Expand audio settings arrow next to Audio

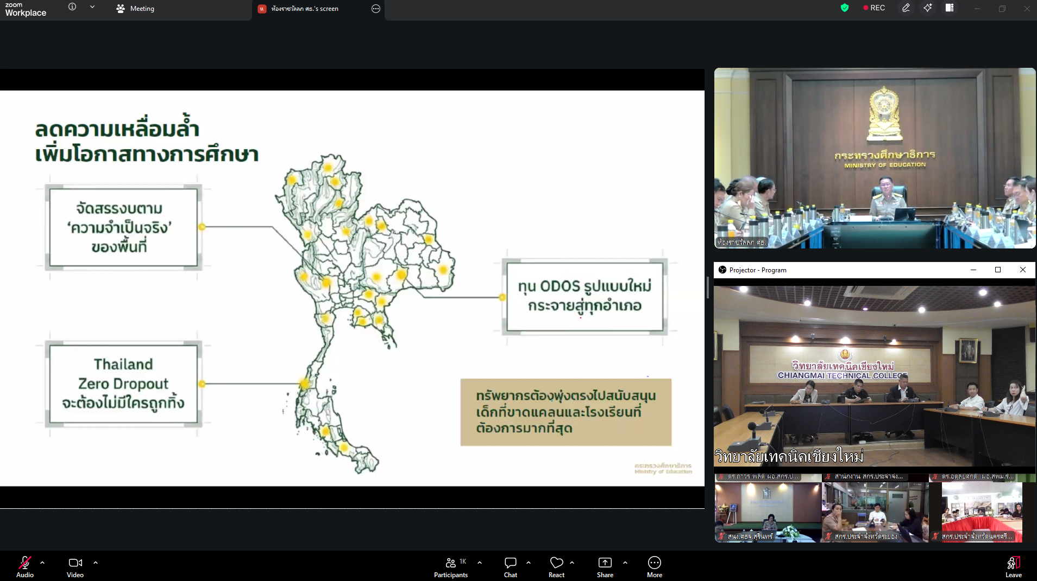coord(42,563)
